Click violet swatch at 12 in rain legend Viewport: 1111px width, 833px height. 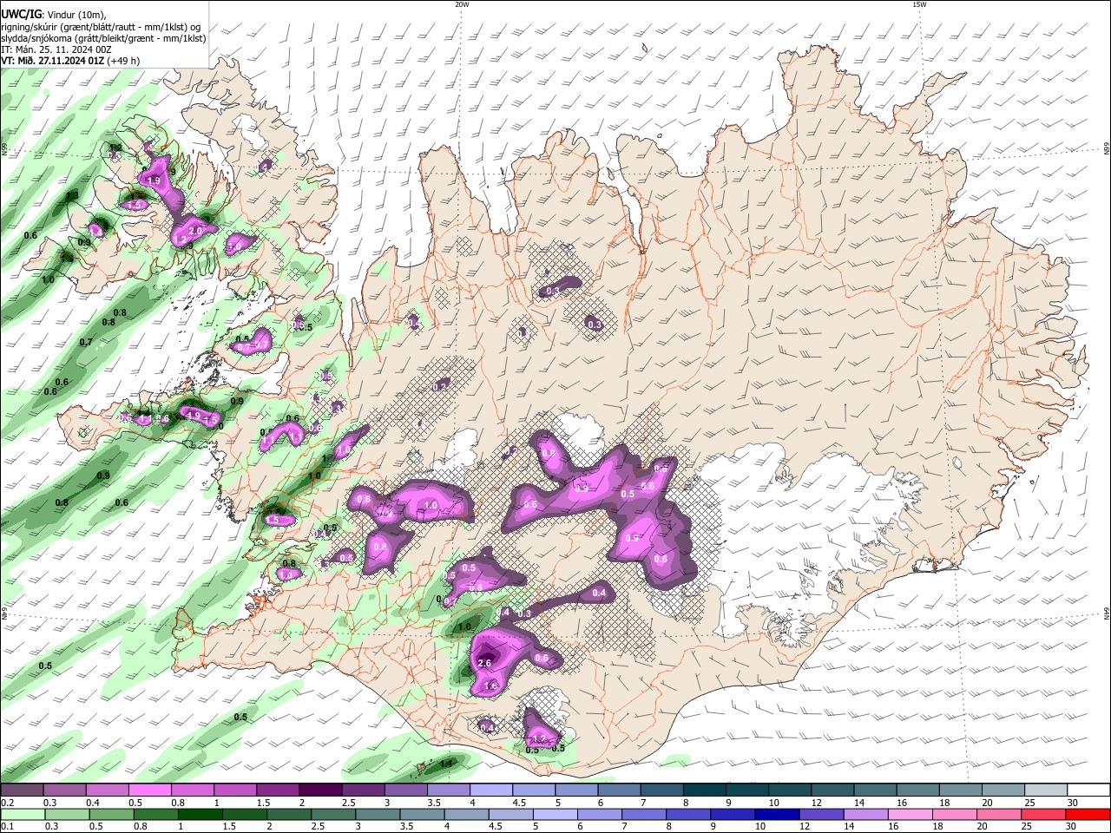tap(820, 814)
